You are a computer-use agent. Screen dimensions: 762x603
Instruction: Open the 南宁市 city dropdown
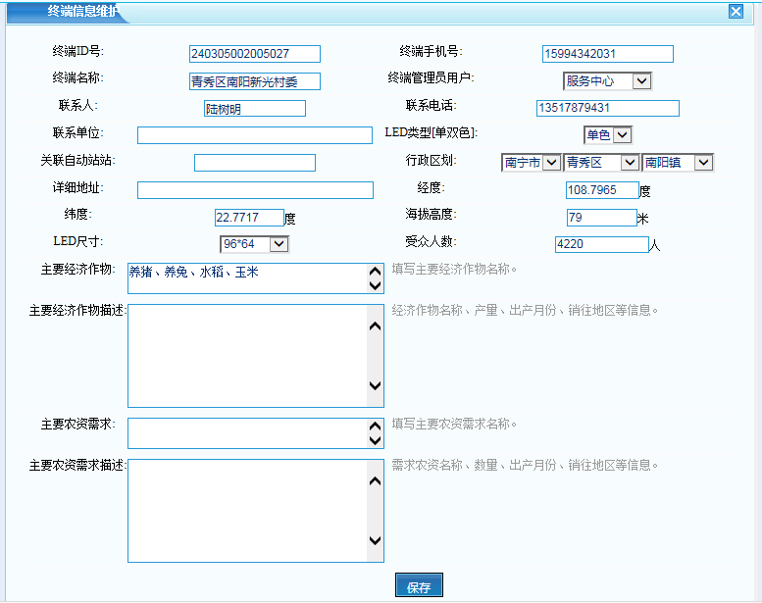(x=531, y=163)
